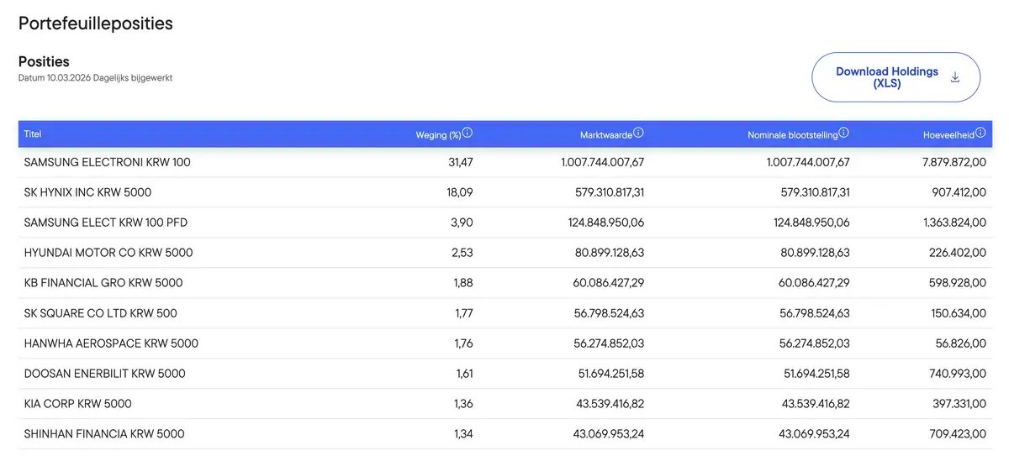
Task: Click weighting value 1,77
Action: click(463, 313)
